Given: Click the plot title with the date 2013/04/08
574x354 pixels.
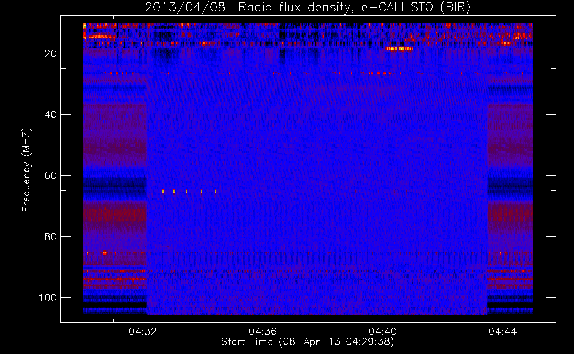Looking at the screenshot, I should (x=308, y=7).
